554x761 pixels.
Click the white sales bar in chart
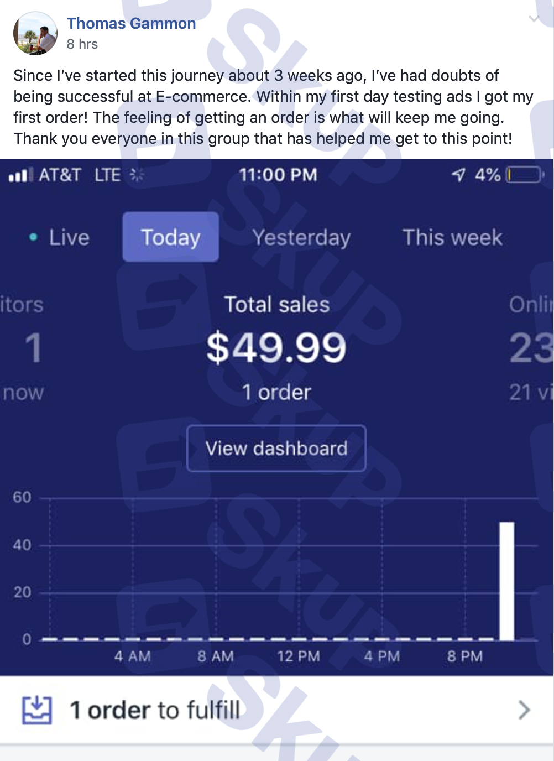[507, 581]
